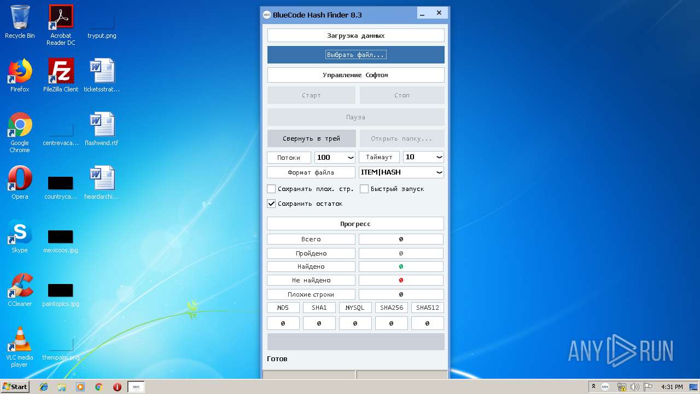Launch Chrome from the taskbar
Image resolution: width=700 pixels, height=394 pixels.
(98, 387)
